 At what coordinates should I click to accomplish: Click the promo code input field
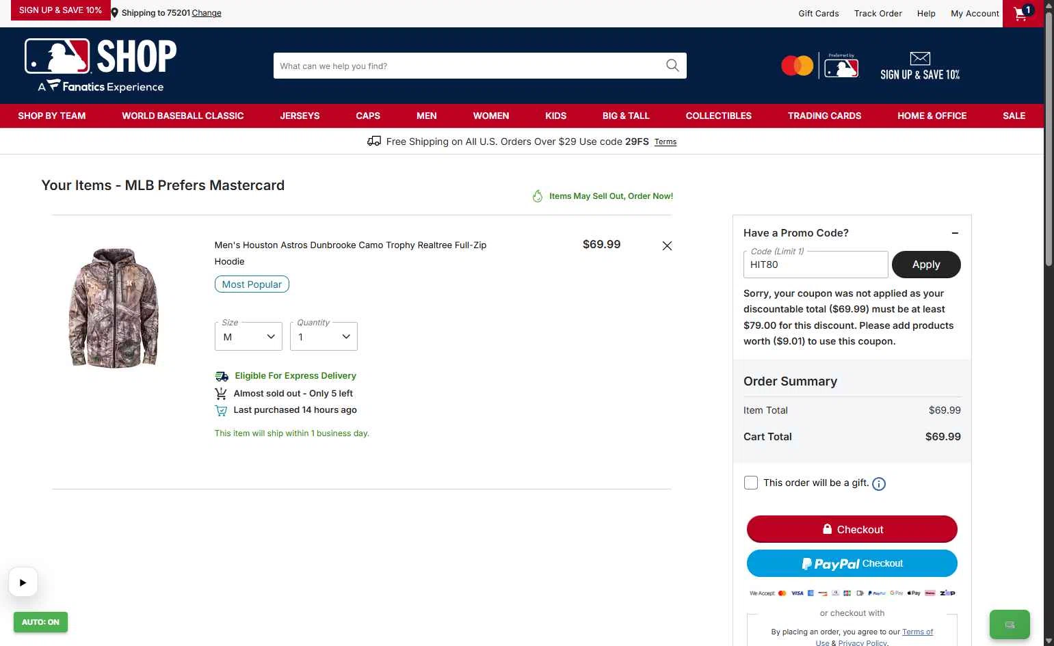tap(816, 265)
